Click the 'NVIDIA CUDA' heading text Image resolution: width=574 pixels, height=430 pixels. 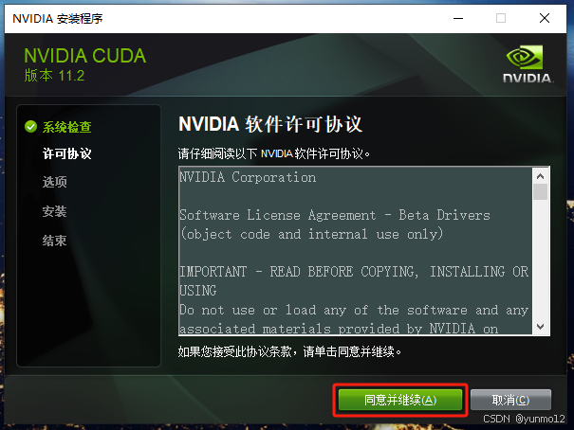(x=85, y=56)
